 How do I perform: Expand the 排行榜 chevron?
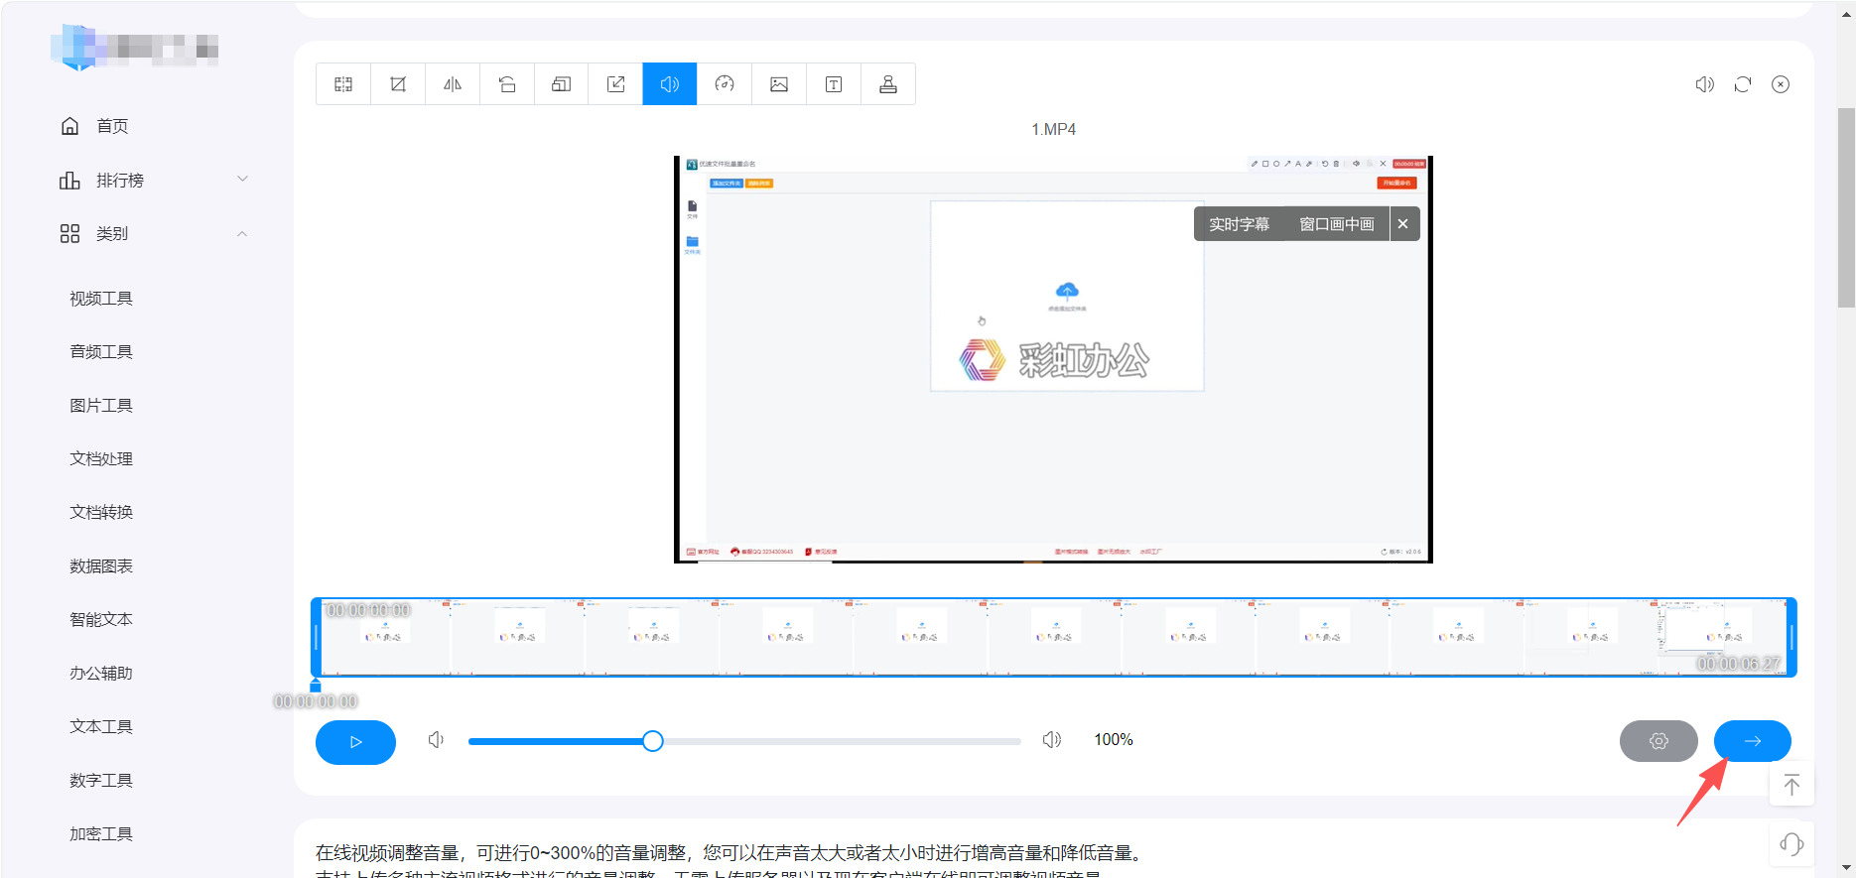242,180
